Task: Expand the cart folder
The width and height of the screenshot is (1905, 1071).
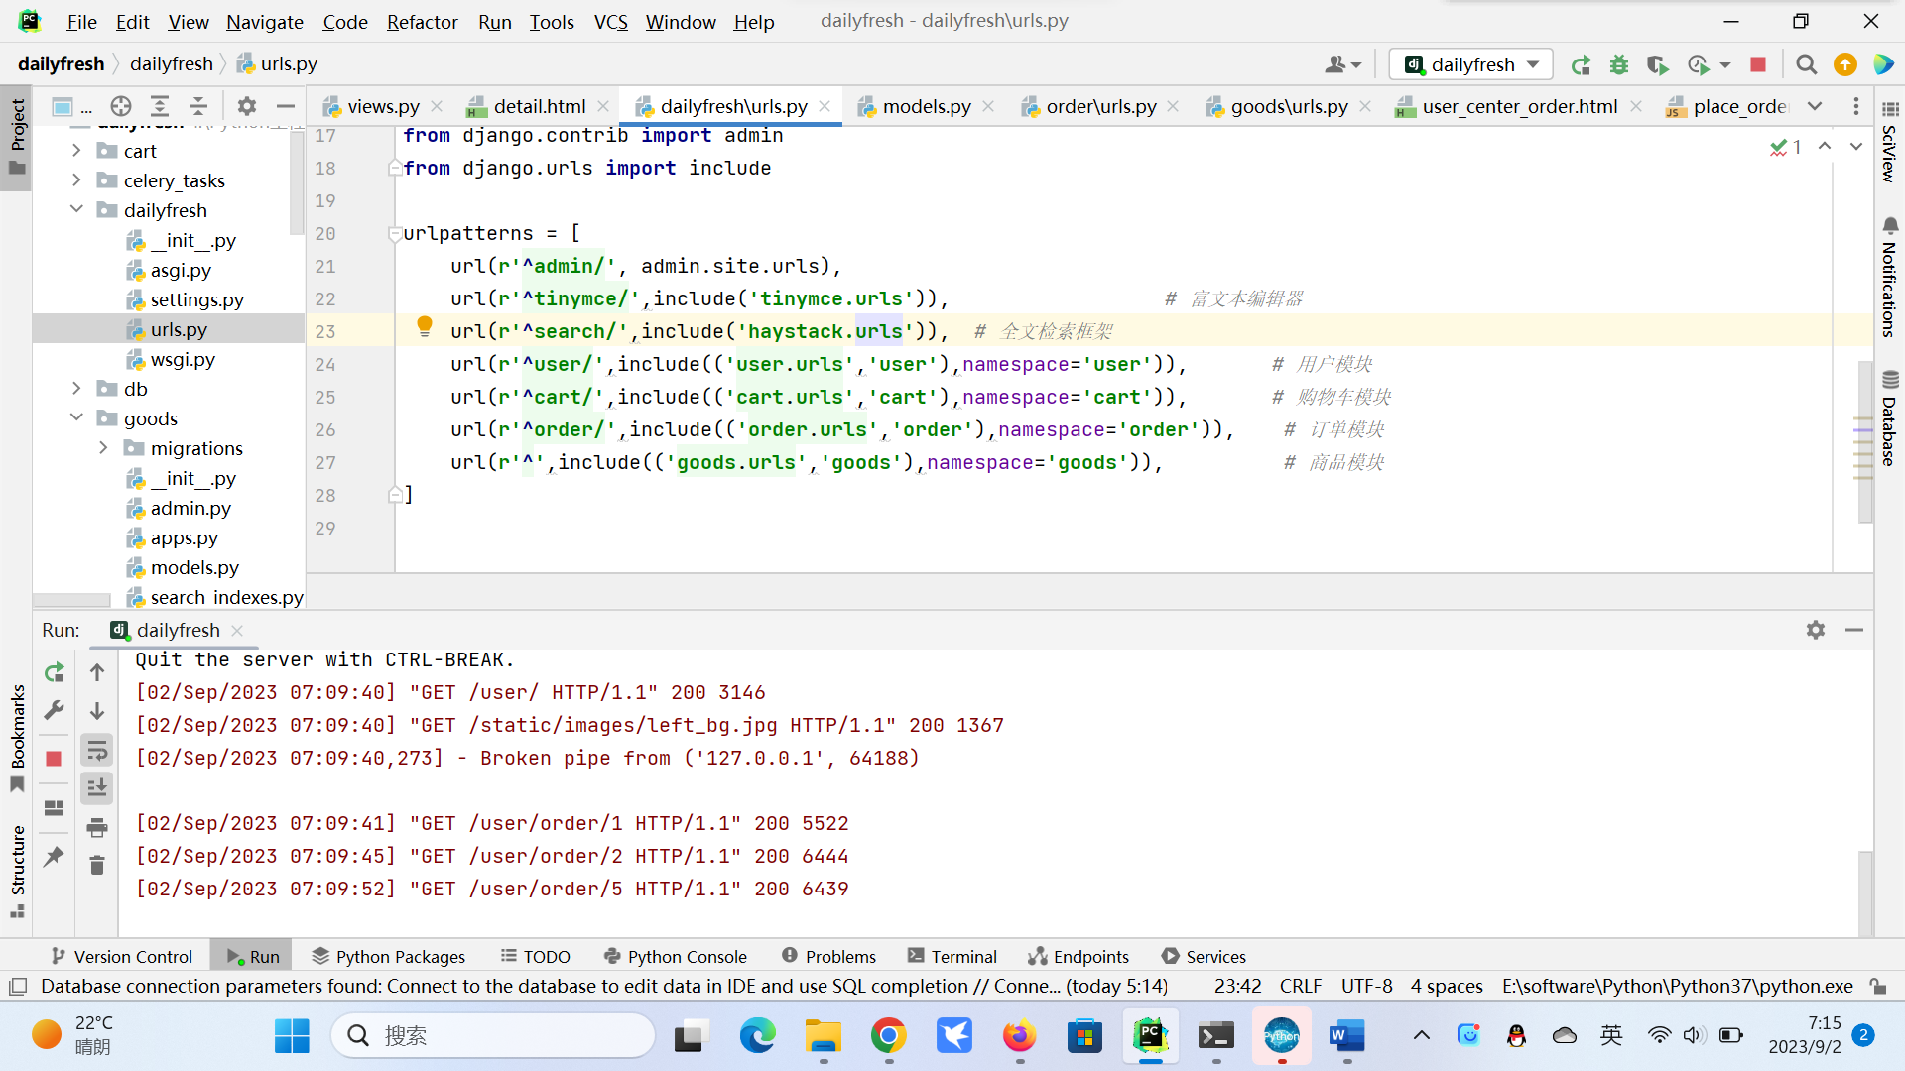Action: (76, 151)
